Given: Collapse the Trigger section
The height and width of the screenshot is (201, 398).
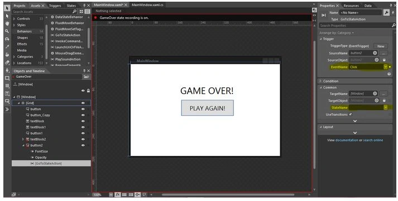Looking at the screenshot, I should pos(321,39).
